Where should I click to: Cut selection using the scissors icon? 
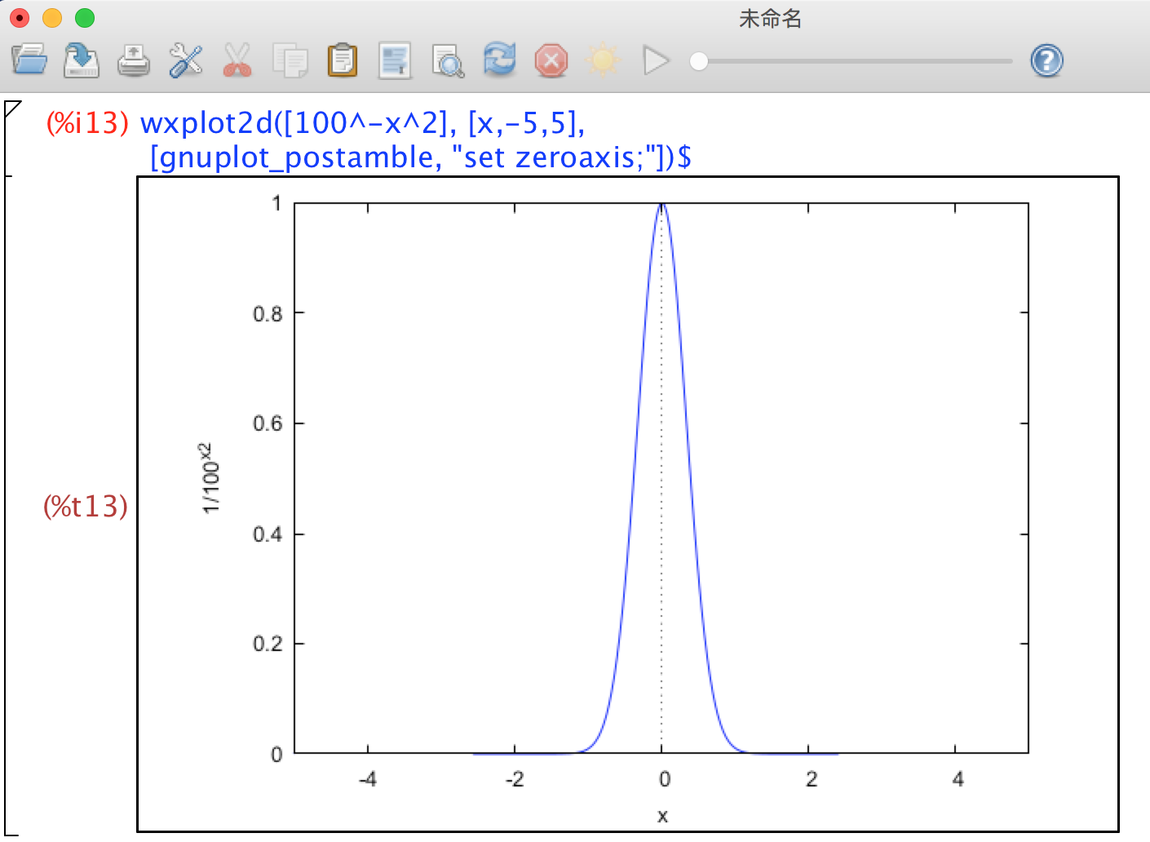tap(237, 60)
